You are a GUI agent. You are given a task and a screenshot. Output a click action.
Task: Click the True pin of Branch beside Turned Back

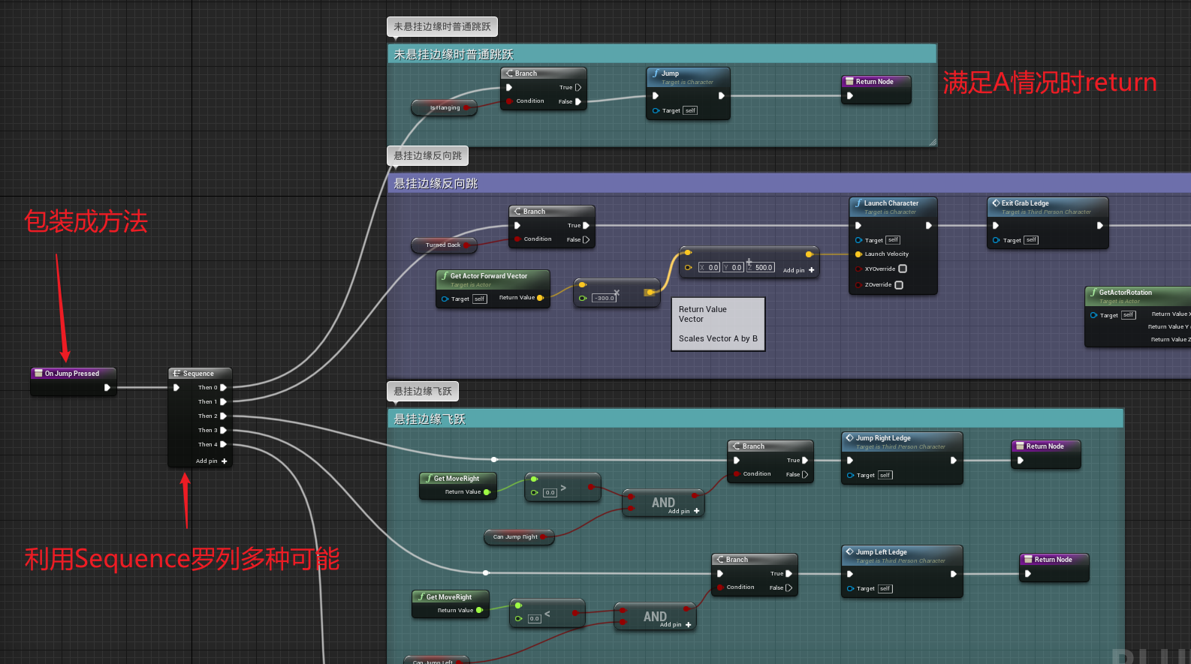[x=586, y=226]
